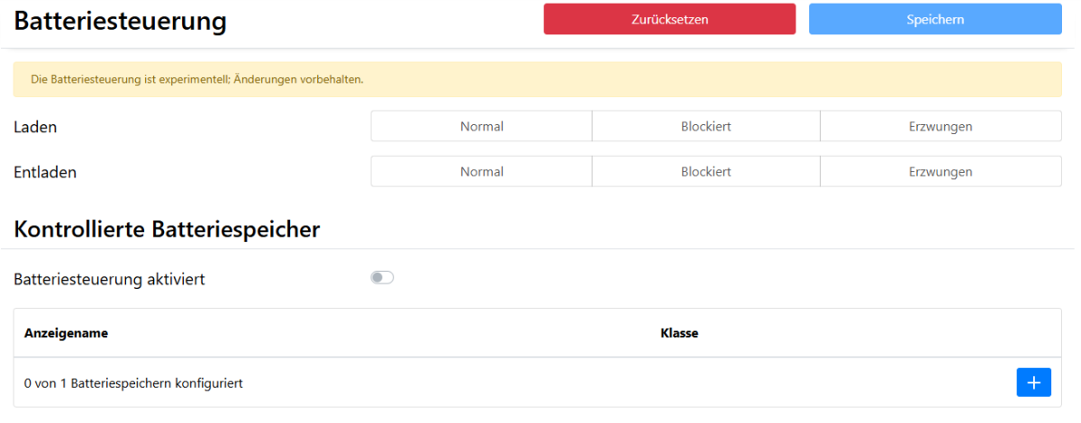The height and width of the screenshot is (423, 1081).
Task: Click the Anzeigename column header
Action: [67, 333]
